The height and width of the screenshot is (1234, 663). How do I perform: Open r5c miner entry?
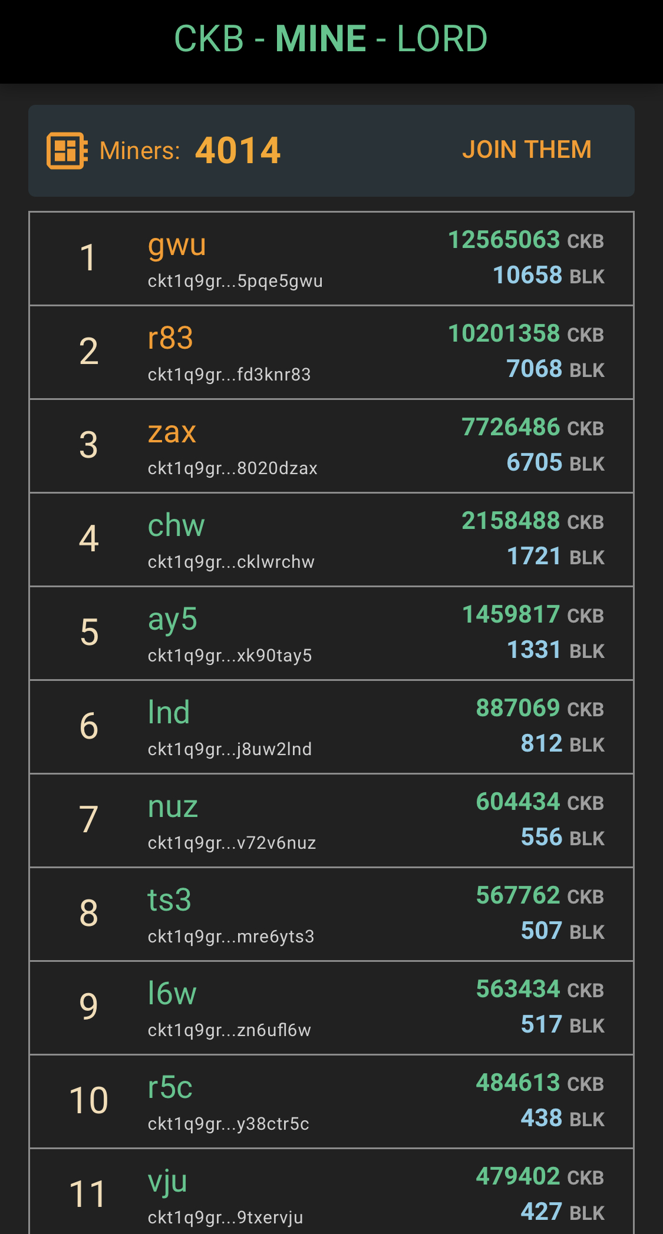[170, 1088]
